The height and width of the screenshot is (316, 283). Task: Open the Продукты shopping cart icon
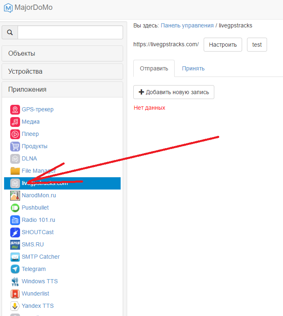15,147
